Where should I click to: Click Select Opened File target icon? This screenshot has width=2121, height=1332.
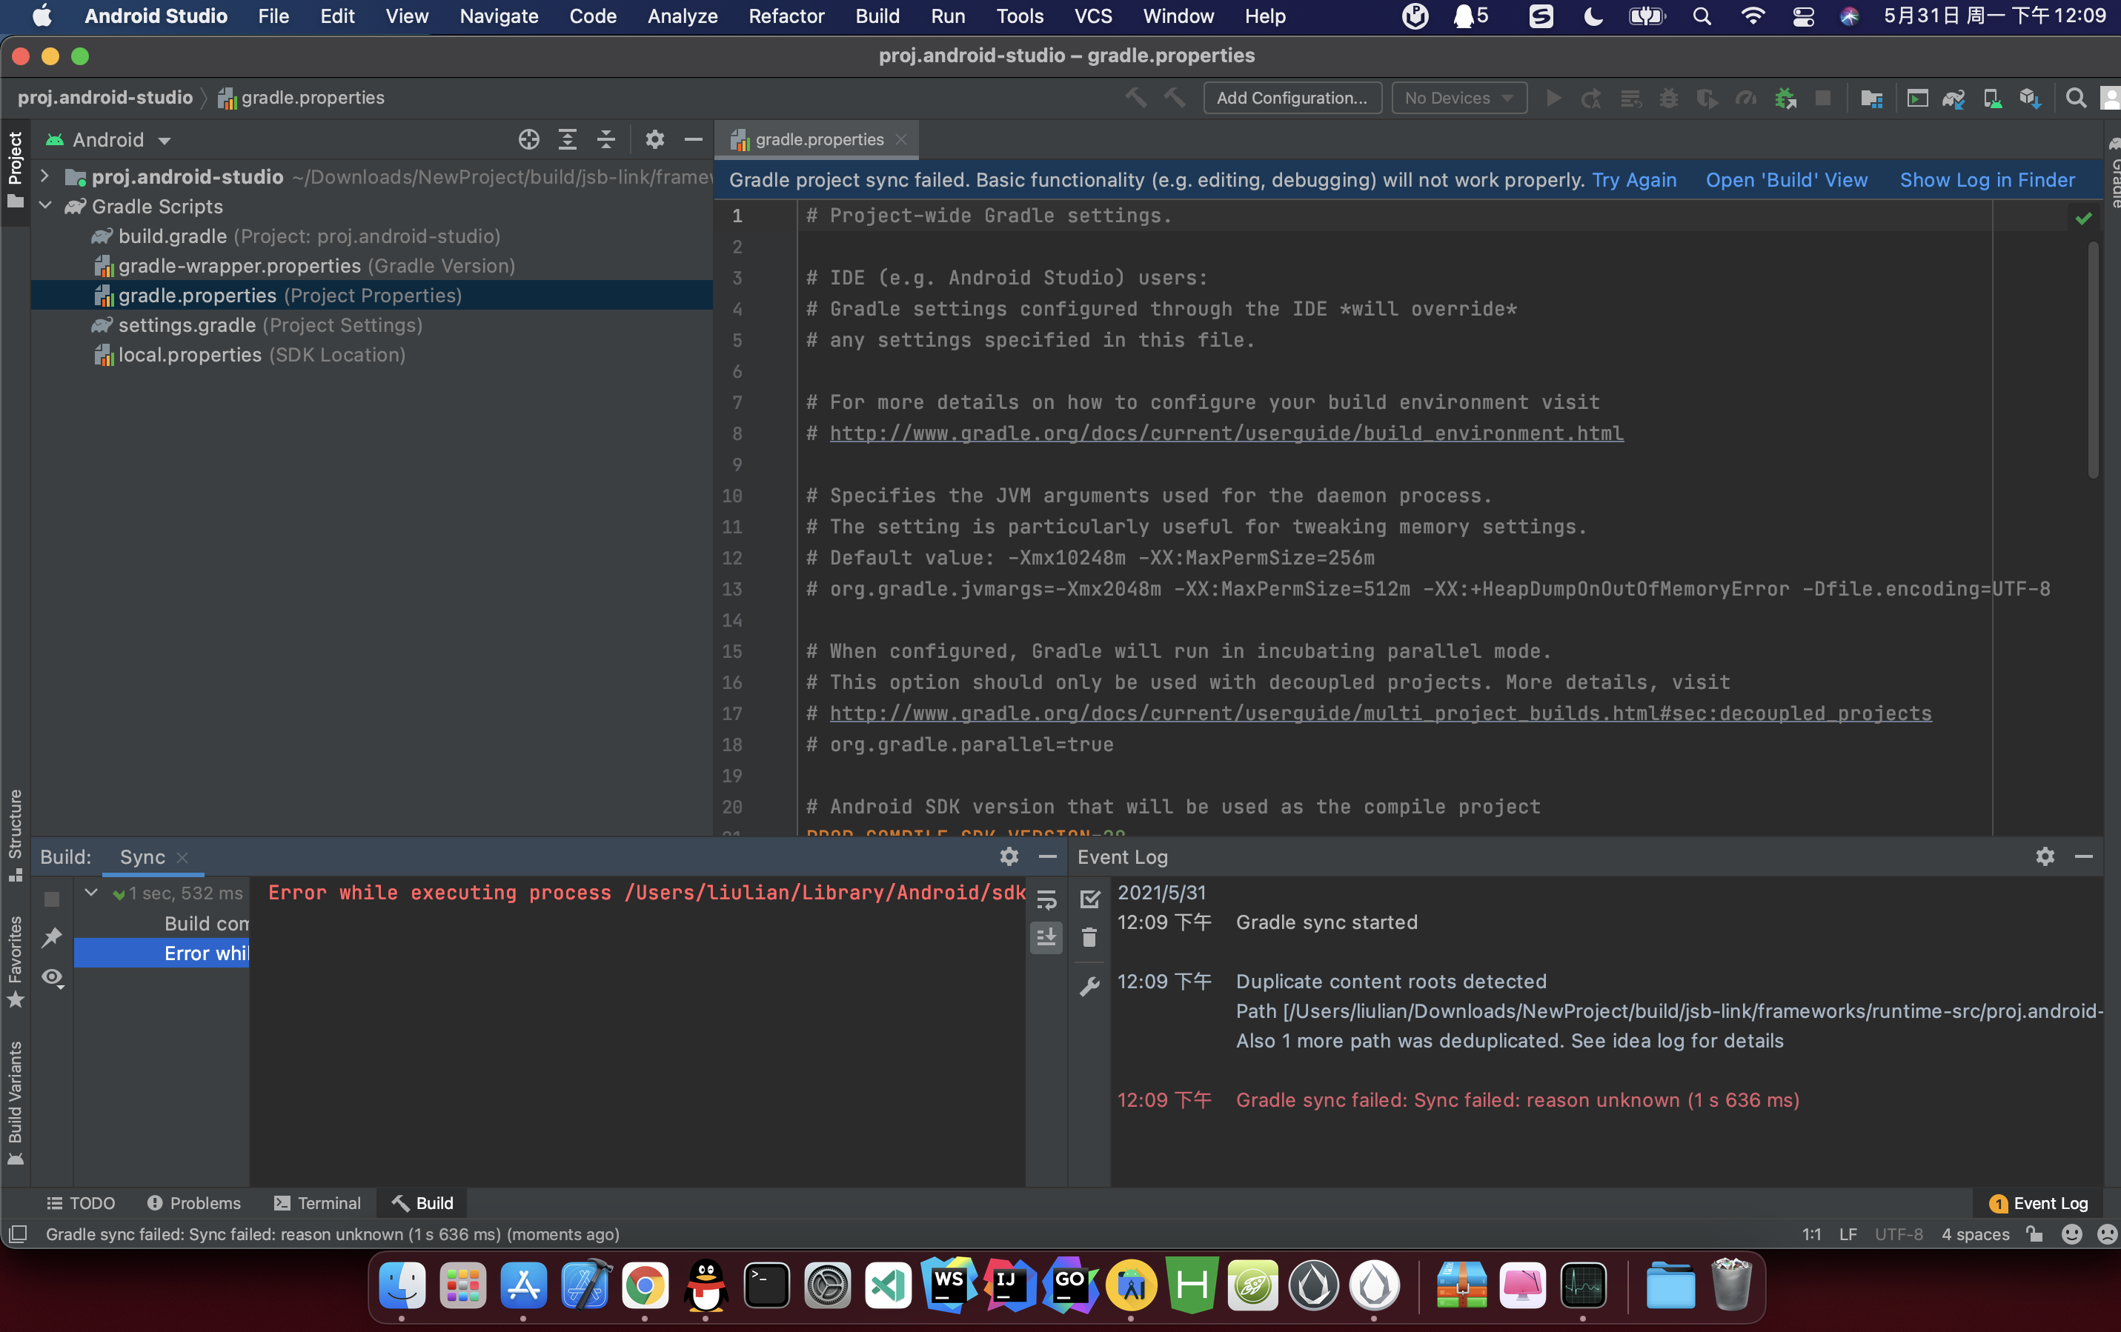528,139
